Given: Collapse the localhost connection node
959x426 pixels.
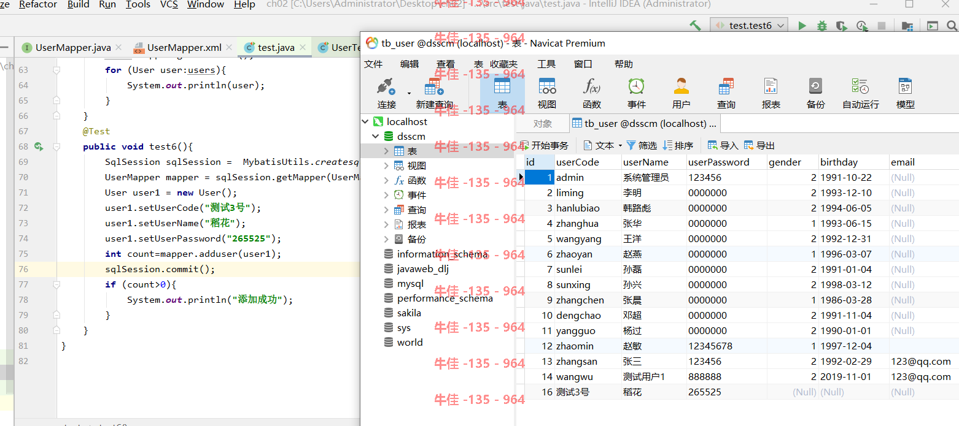Looking at the screenshot, I should pos(366,121).
